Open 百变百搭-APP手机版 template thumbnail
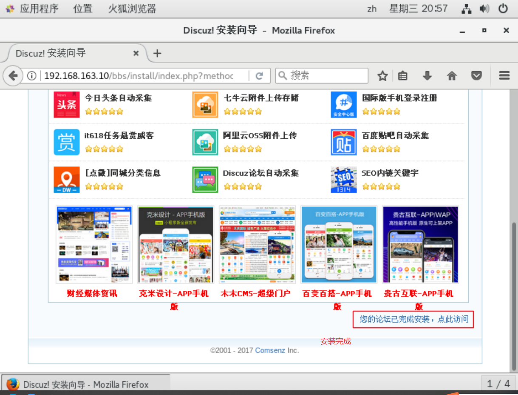Screen dimensions: 518x395 [x=339, y=244]
